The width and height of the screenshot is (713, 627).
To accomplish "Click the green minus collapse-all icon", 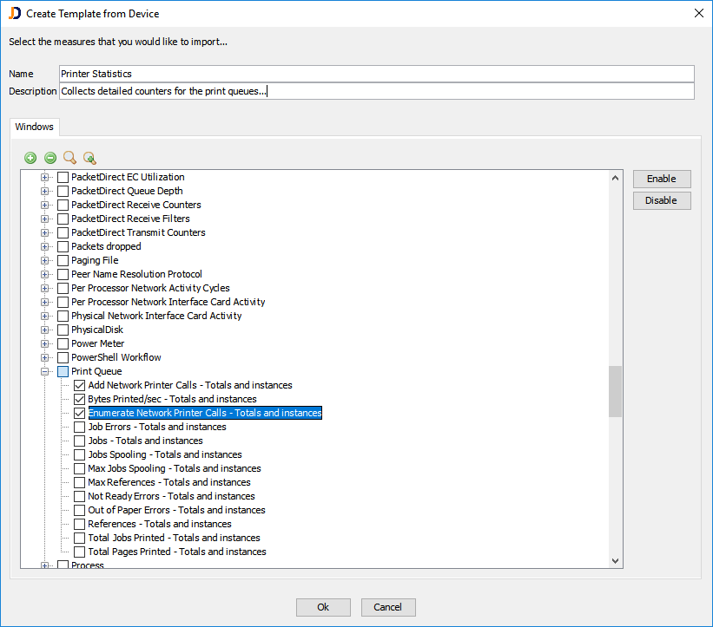I will click(x=50, y=158).
